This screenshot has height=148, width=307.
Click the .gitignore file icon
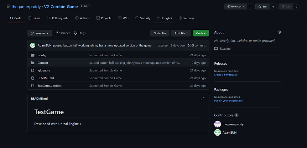click(33, 70)
